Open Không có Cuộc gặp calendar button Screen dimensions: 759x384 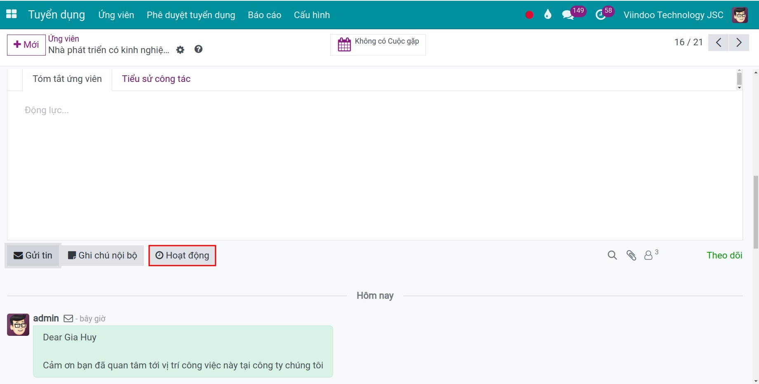tap(378, 44)
